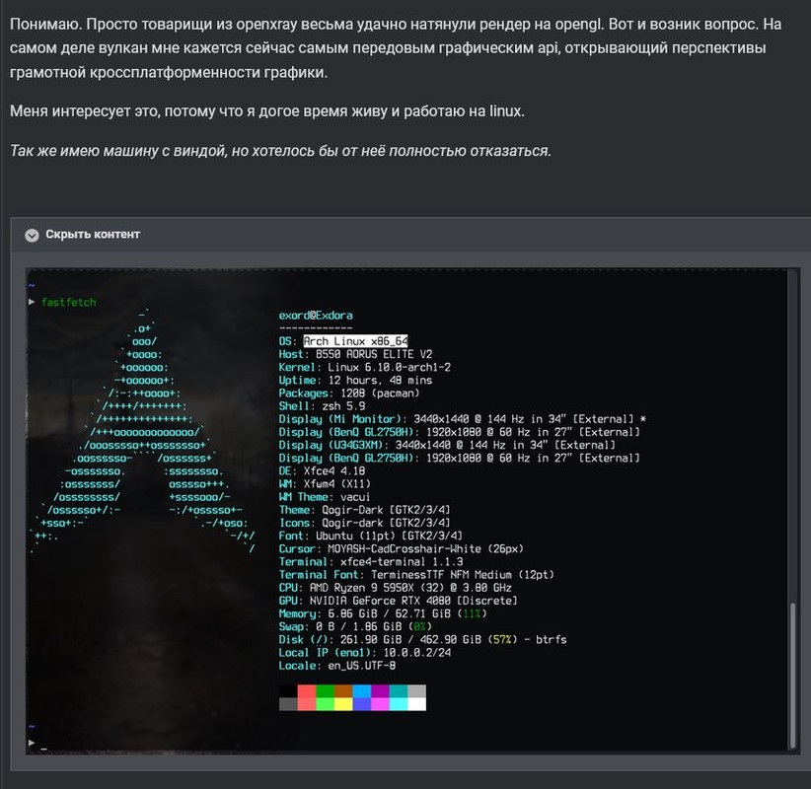Viewport: 811px width, 789px height.
Task: Collapse the spoiler chevron icon
Action: click(33, 236)
